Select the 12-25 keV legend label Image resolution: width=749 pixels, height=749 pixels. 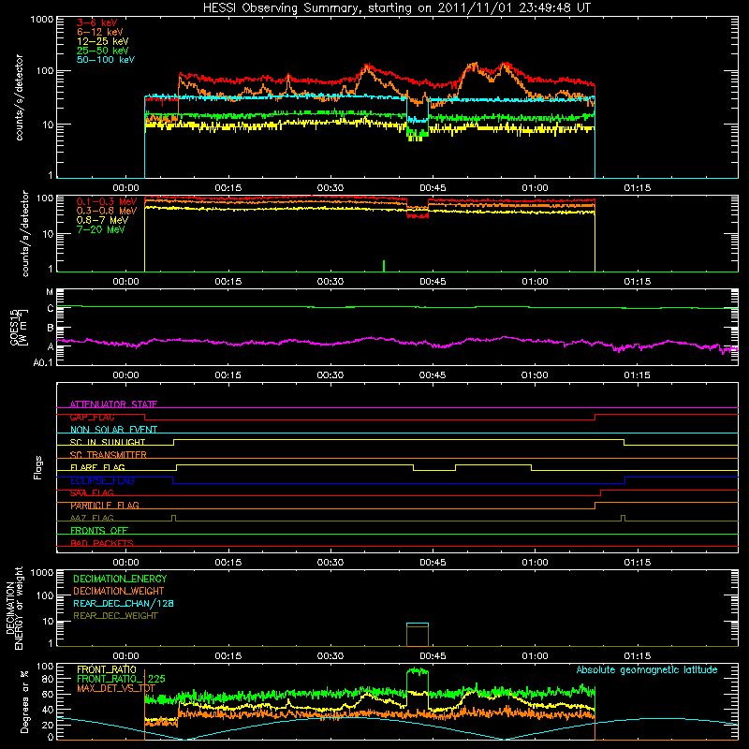[103, 41]
